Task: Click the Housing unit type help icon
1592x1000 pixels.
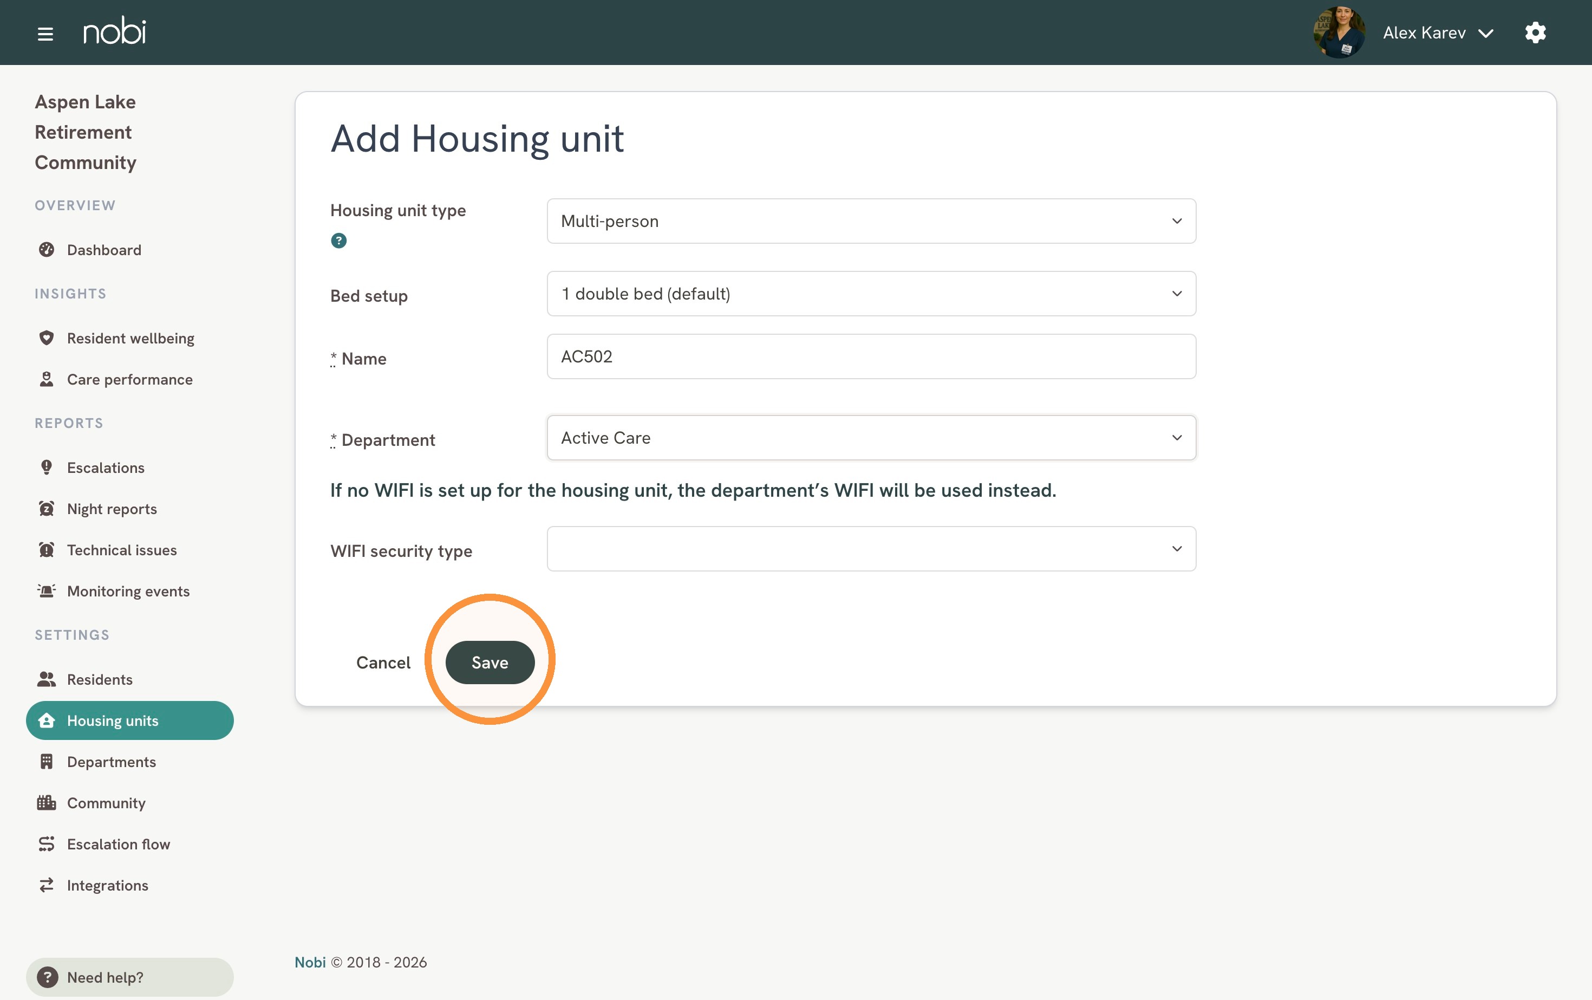Action: point(338,241)
